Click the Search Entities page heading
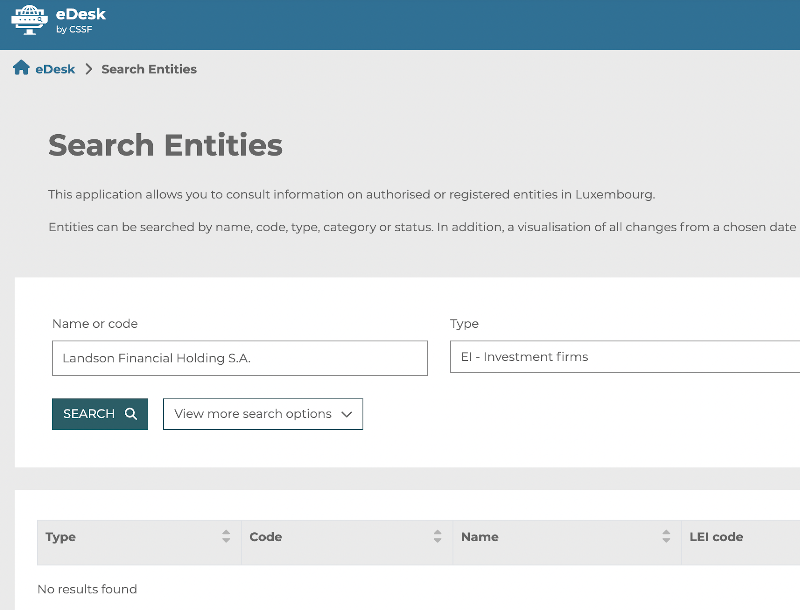 (166, 145)
